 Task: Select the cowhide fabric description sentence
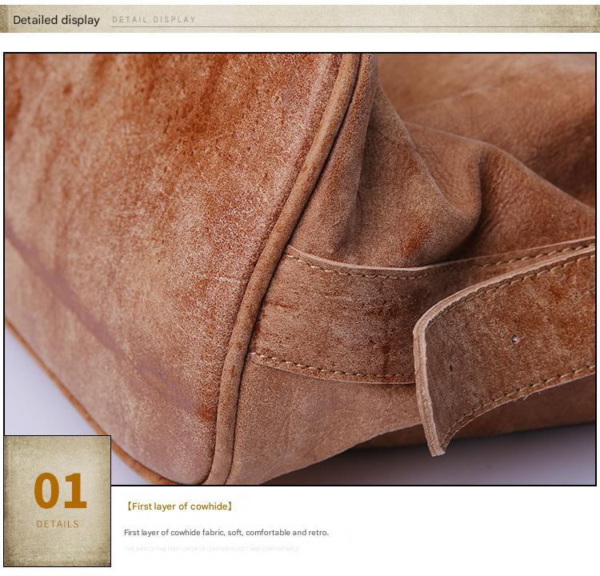[226, 533]
